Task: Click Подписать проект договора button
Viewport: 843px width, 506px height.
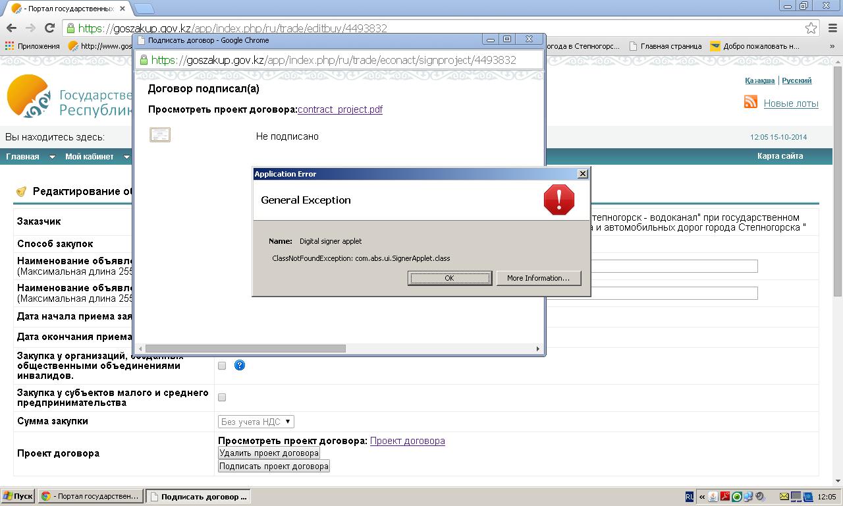Action: [274, 466]
